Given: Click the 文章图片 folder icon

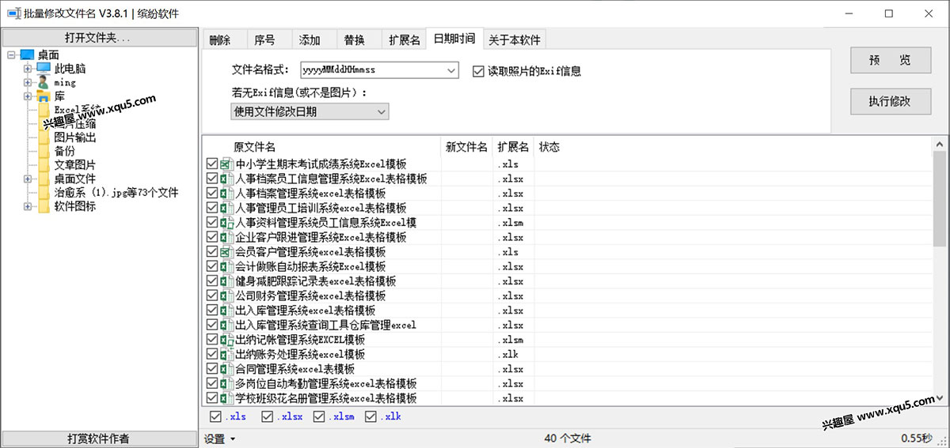Looking at the screenshot, I should [43, 165].
